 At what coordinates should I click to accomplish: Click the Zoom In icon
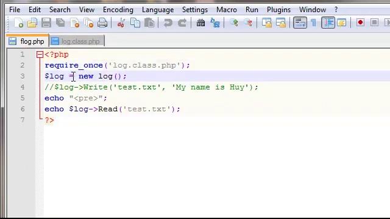point(234,23)
